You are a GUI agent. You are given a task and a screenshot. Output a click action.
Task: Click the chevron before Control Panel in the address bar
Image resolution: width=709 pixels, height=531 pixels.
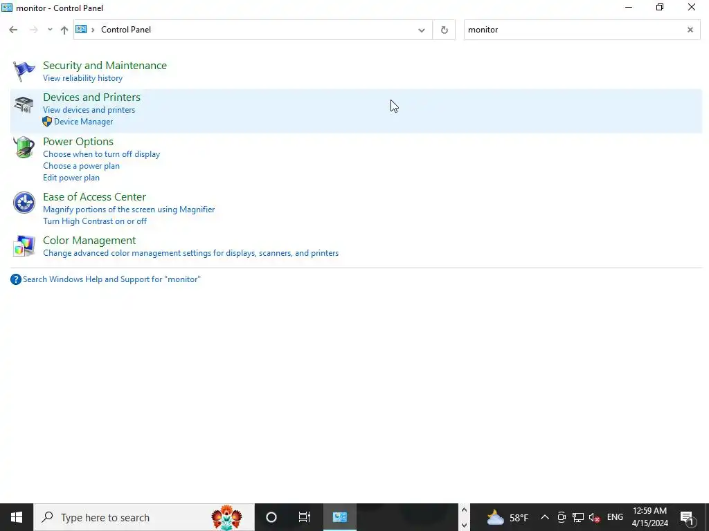pyautogui.click(x=93, y=30)
